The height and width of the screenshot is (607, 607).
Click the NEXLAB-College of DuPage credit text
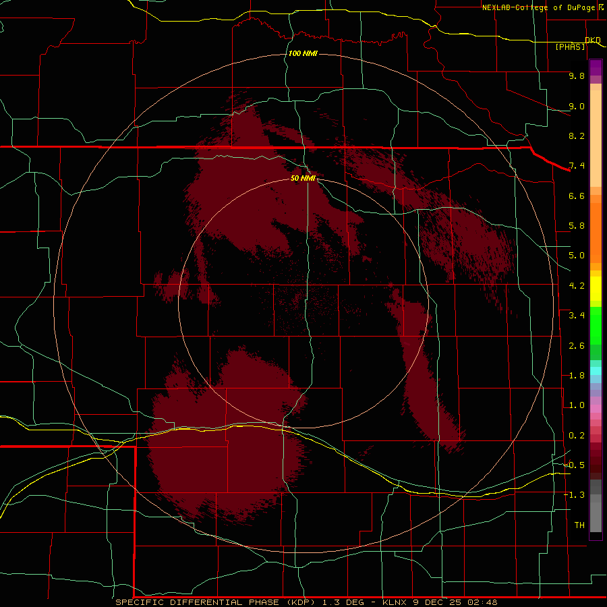539,7
